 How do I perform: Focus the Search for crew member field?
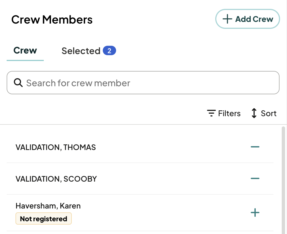[x=143, y=83]
